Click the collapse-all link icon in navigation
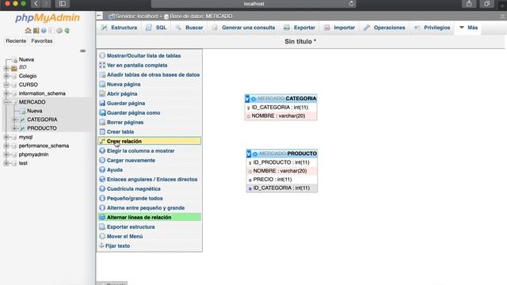 coord(82,51)
